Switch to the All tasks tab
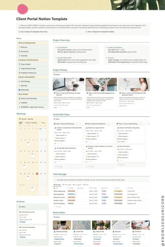Image resolution: width=165 pixels, height=247 pixels. (x=57, y=185)
